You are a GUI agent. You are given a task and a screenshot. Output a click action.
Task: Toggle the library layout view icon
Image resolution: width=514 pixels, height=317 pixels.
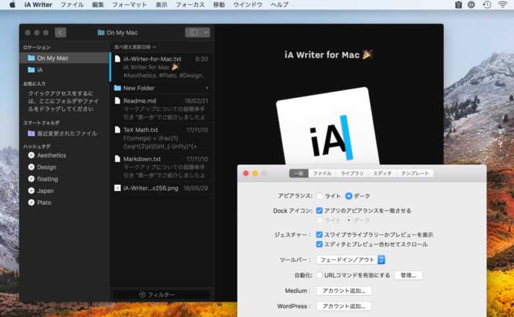193,32
